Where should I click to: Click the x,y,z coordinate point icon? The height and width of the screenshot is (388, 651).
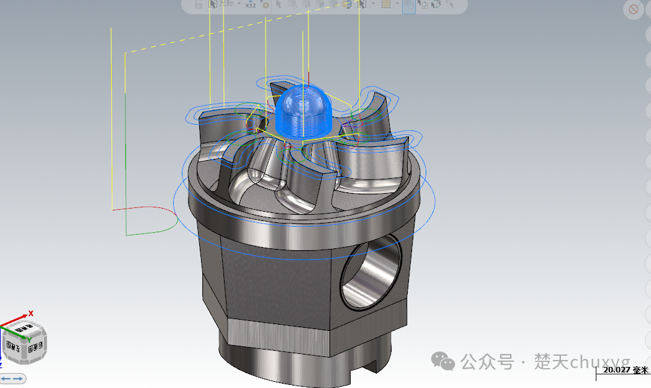pos(251,4)
